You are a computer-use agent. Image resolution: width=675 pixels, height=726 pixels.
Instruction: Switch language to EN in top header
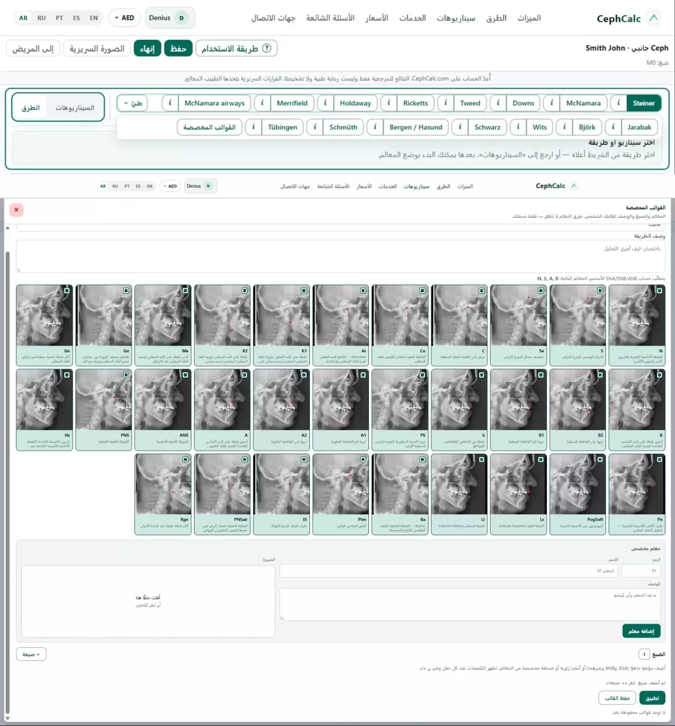(94, 18)
